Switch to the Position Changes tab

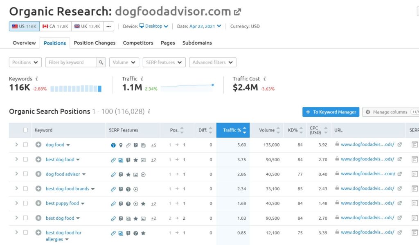point(95,43)
